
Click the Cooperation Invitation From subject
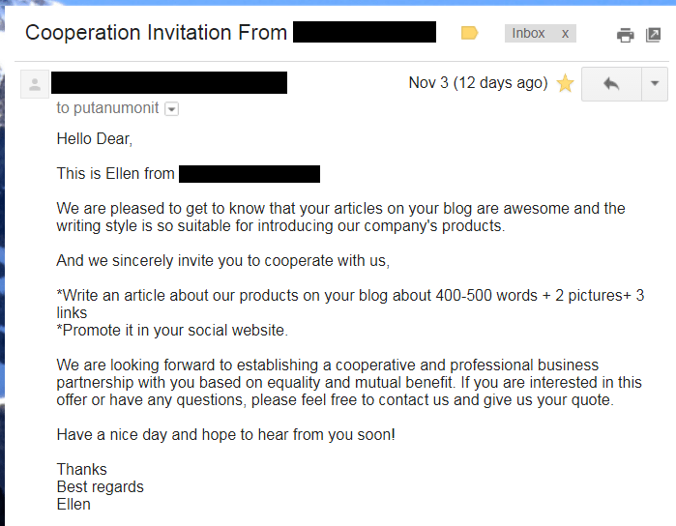tap(156, 33)
